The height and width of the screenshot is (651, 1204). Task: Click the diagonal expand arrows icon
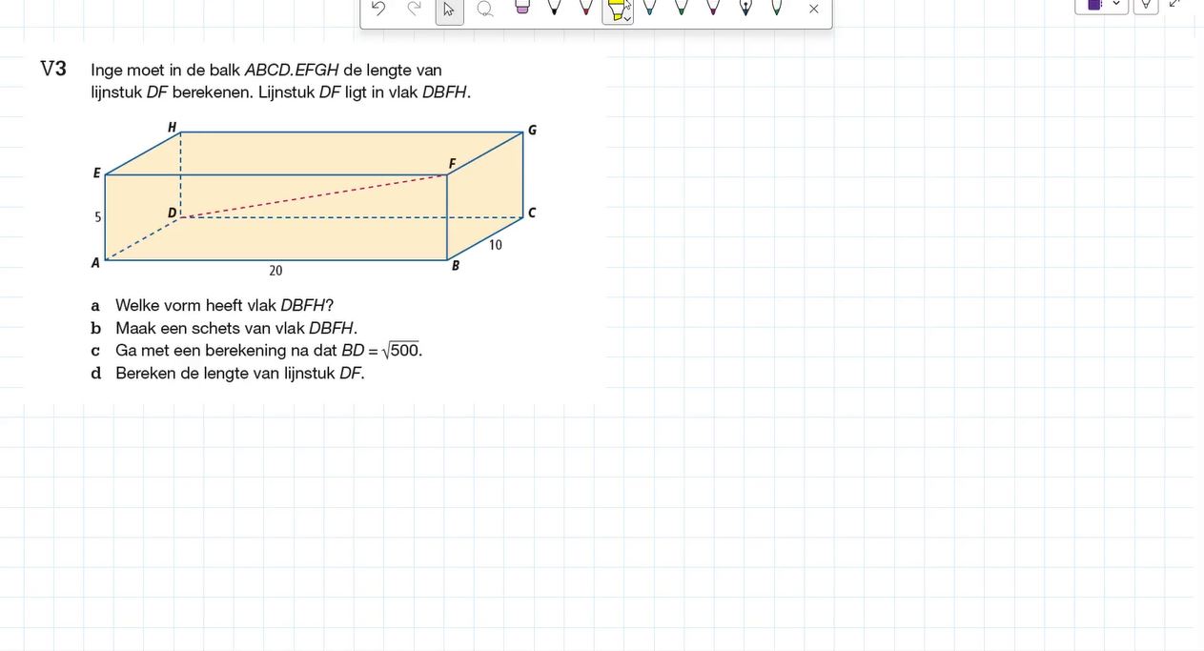tap(1174, 4)
